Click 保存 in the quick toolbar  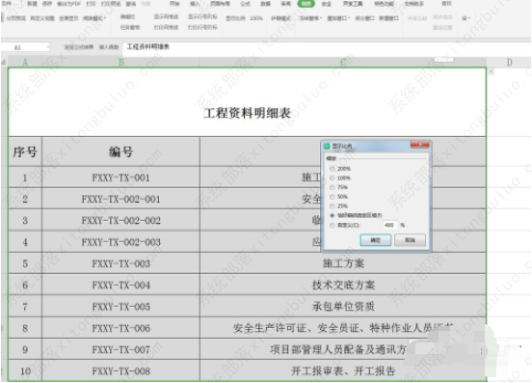pos(47,4)
